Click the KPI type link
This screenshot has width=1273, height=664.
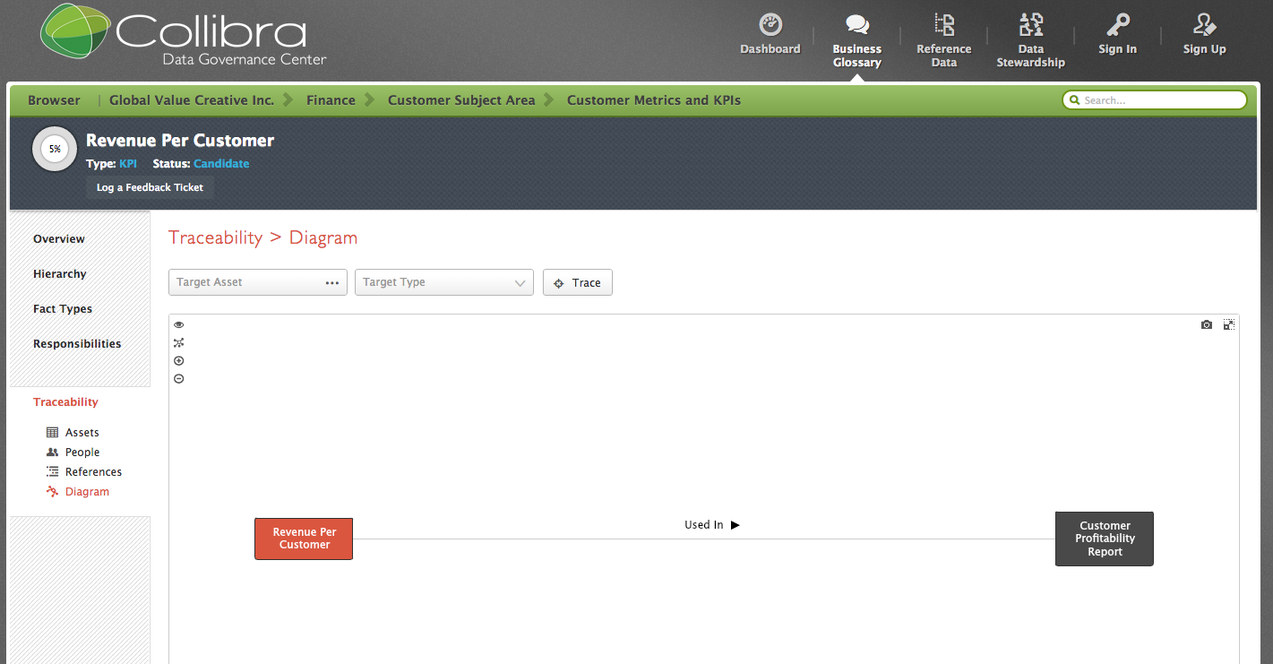[128, 164]
